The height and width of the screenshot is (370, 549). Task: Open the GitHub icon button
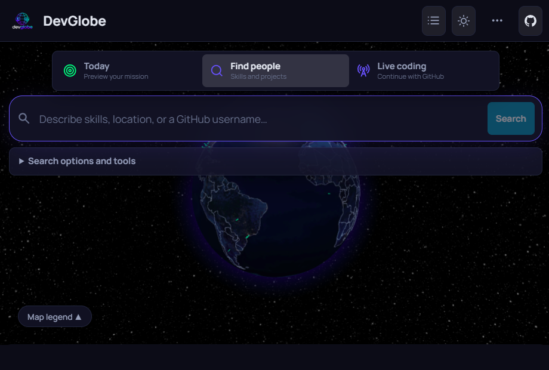(530, 21)
